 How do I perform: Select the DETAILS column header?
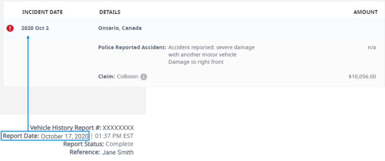[x=110, y=12]
